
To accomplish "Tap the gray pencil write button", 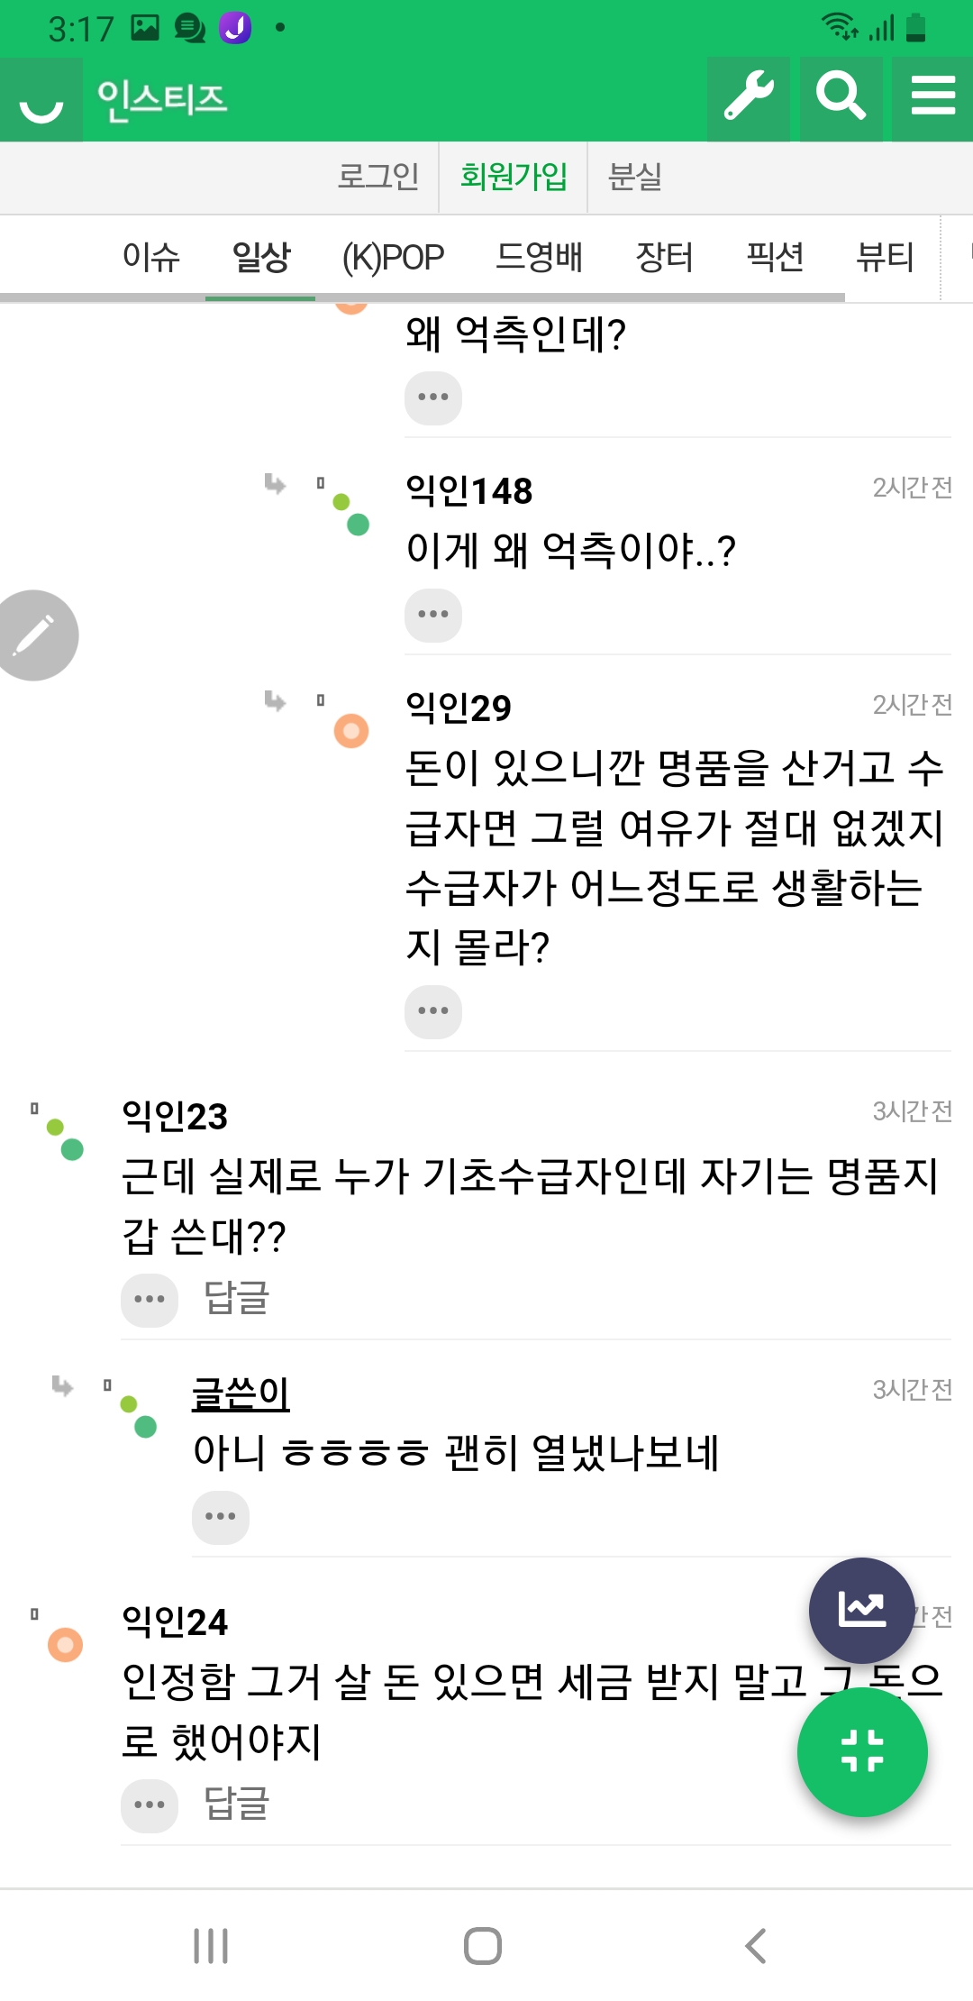I will click(x=36, y=635).
